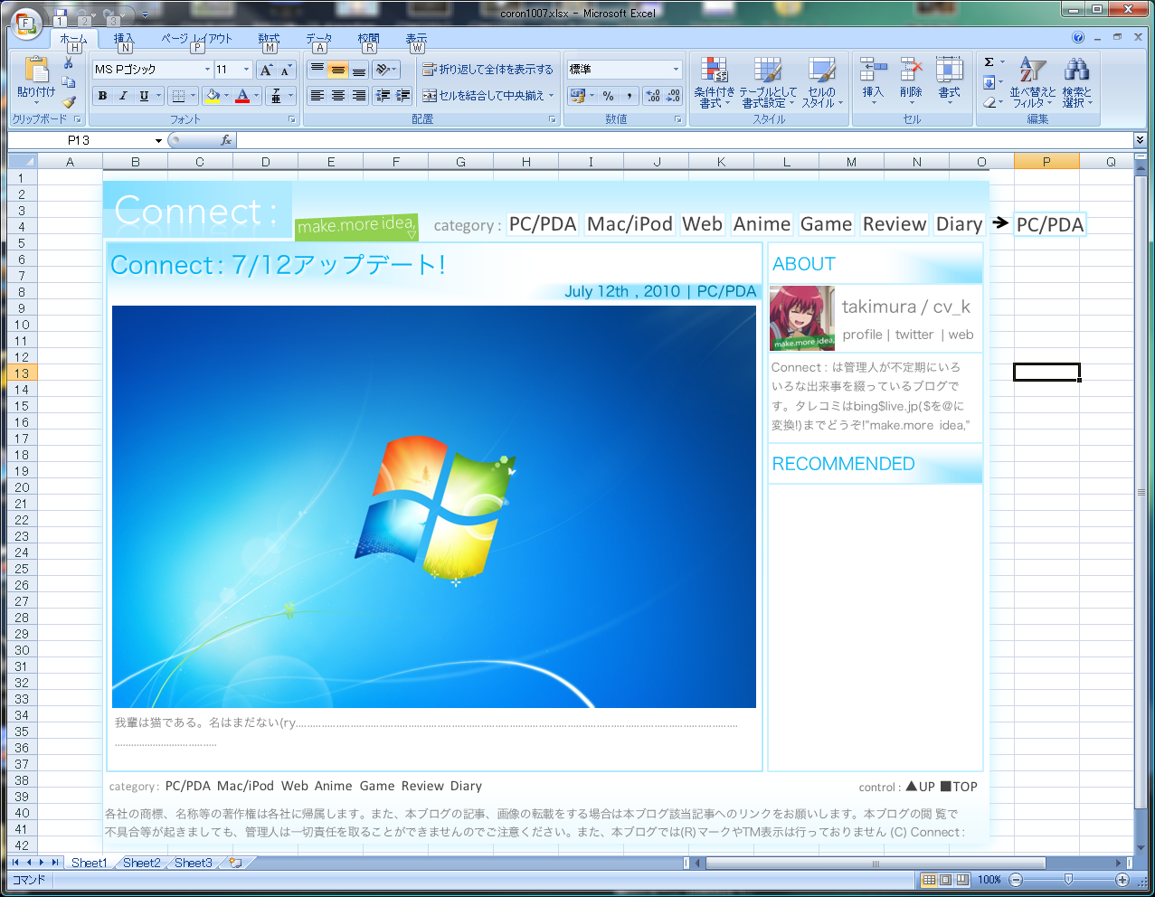Apply the yellow Fill Color swatch
This screenshot has height=897, width=1155.
click(213, 96)
